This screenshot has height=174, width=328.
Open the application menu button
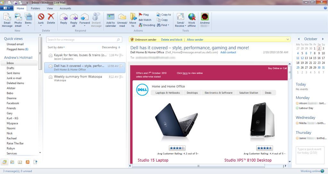[x=7, y=8]
